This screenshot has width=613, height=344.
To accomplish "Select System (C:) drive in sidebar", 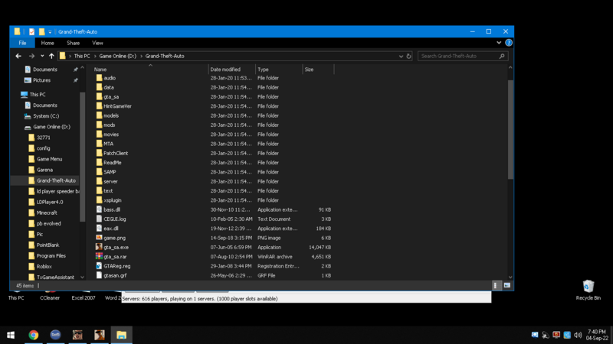I will coord(46,116).
